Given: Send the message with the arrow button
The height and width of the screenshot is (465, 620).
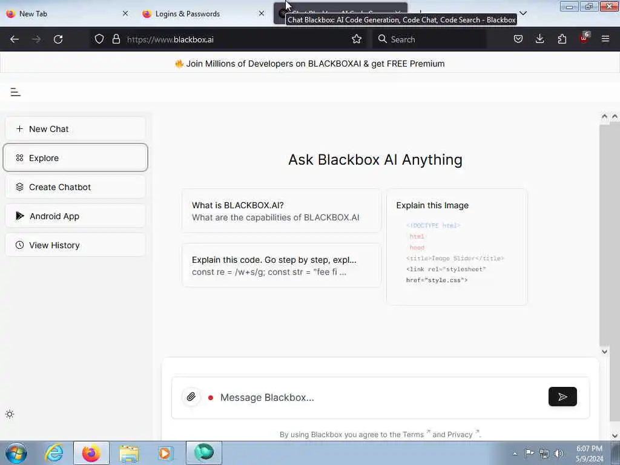Looking at the screenshot, I should pos(562,397).
